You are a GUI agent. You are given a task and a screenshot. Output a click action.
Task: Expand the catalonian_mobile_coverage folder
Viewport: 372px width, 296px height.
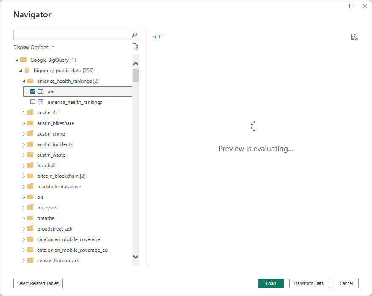tap(24, 239)
